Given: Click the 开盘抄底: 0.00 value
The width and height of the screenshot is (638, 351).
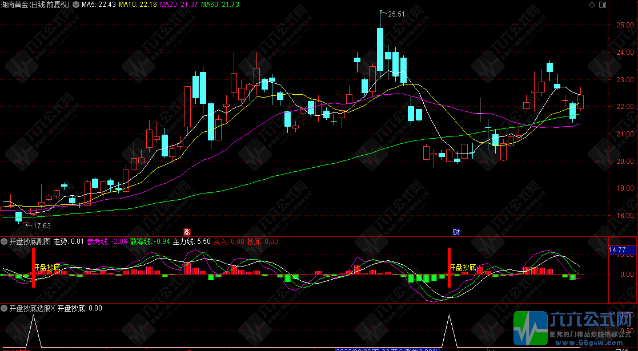Looking at the screenshot, I should [x=80, y=308].
